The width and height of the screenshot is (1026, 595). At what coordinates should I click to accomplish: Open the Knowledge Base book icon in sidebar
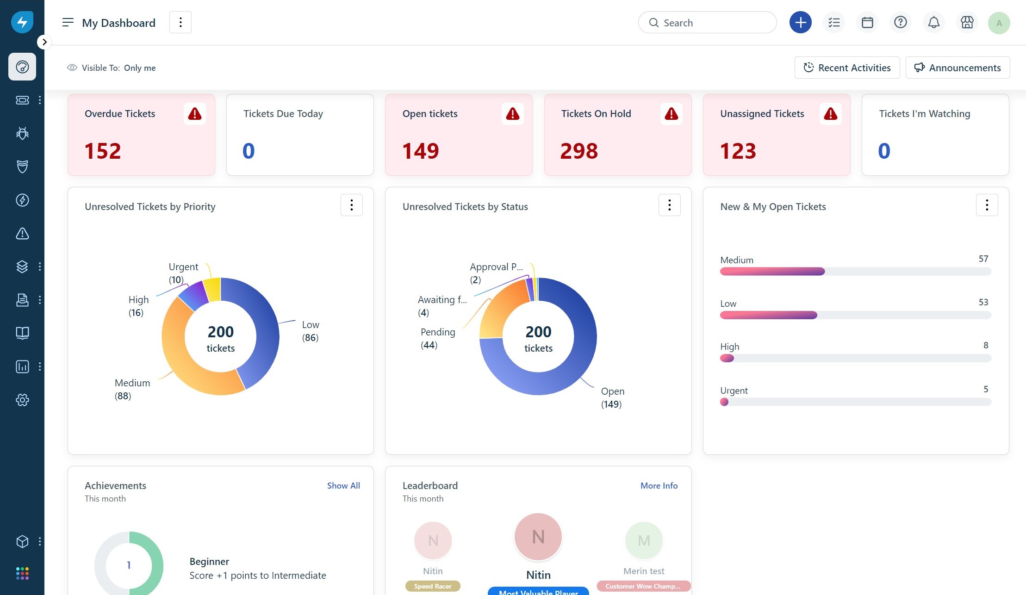[x=22, y=333]
